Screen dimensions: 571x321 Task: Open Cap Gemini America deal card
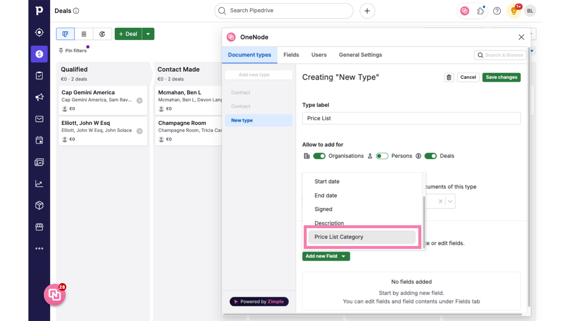pos(103,100)
